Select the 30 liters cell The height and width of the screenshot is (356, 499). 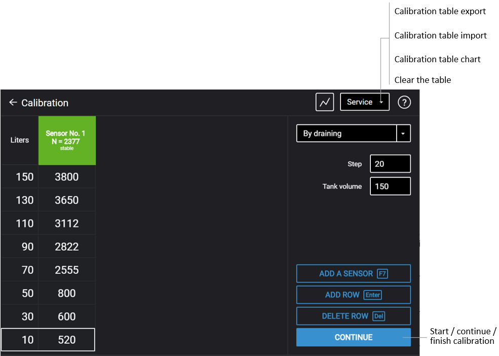(x=20, y=316)
